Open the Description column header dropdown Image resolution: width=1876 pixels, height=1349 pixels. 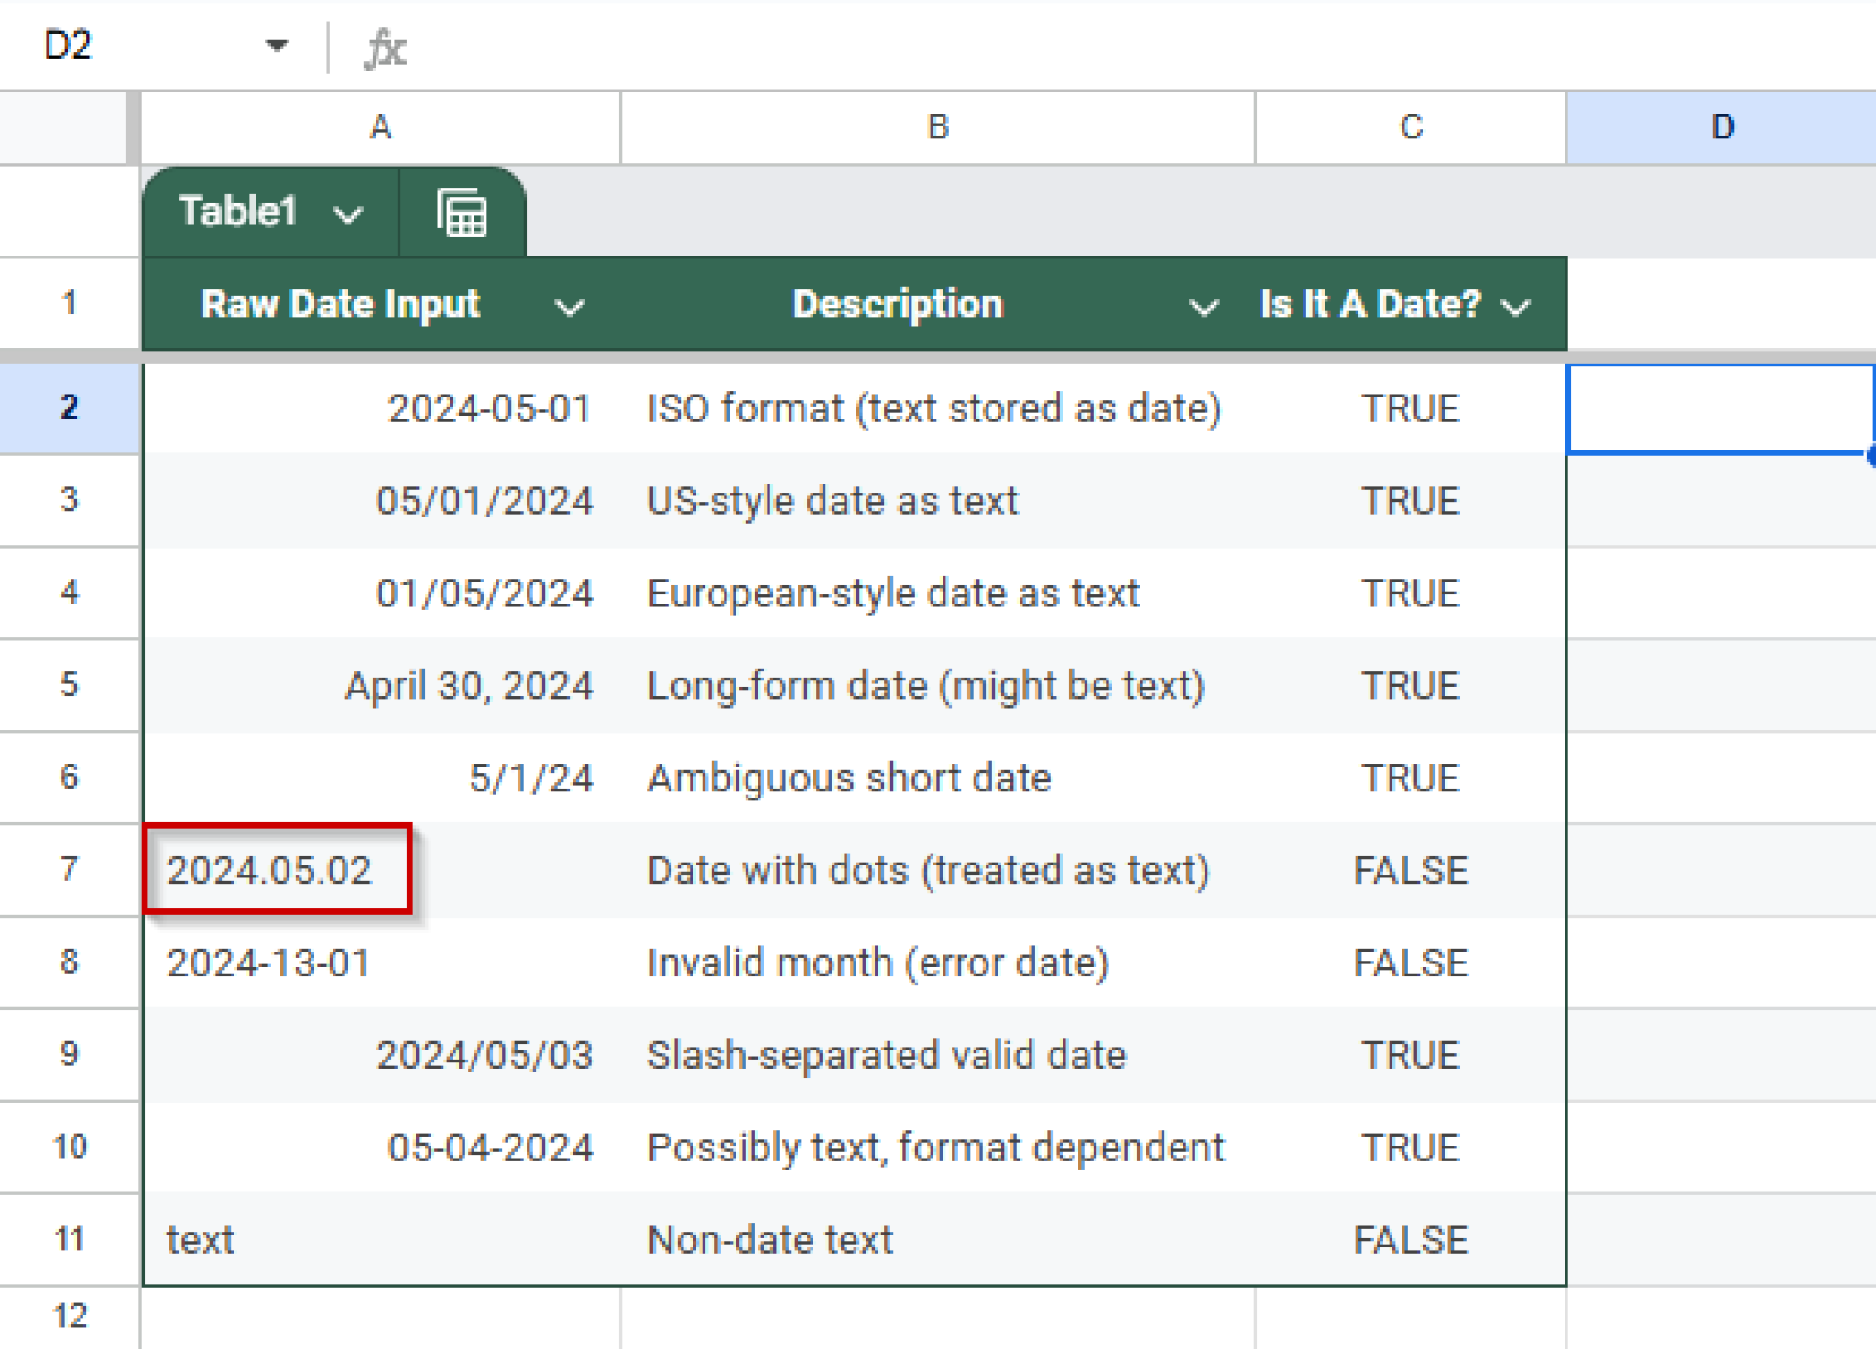point(1205,306)
